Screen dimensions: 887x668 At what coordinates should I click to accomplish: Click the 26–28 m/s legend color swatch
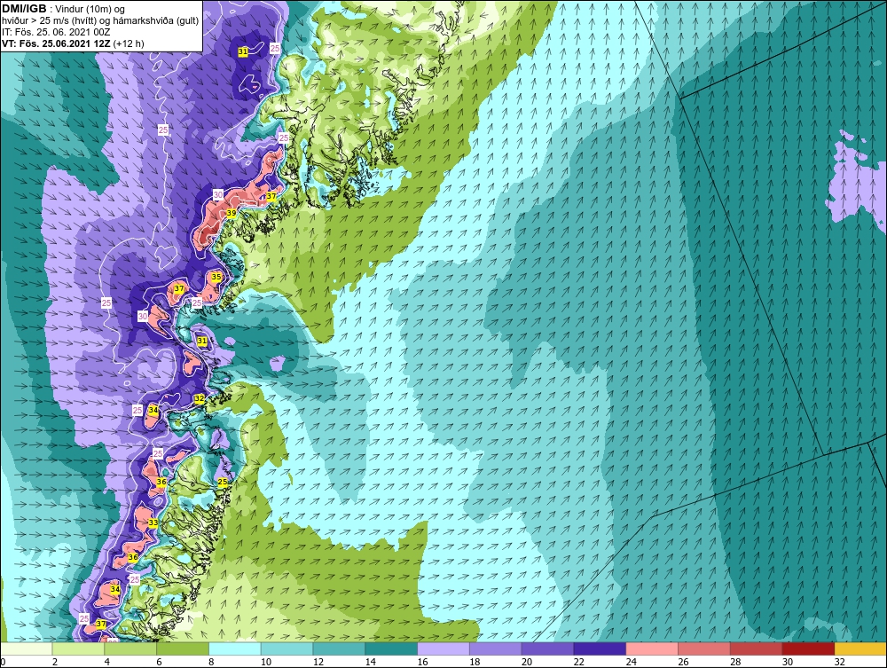click(704, 648)
